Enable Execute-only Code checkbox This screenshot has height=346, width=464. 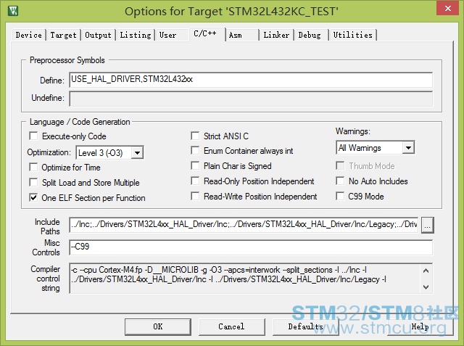coord(33,136)
